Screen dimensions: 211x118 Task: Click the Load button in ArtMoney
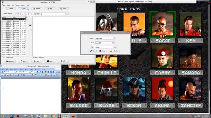click(37, 61)
